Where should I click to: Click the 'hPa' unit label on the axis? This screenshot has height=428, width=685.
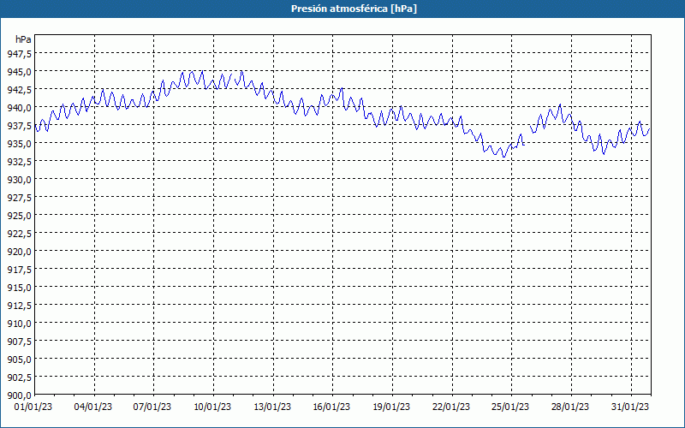click(x=23, y=39)
